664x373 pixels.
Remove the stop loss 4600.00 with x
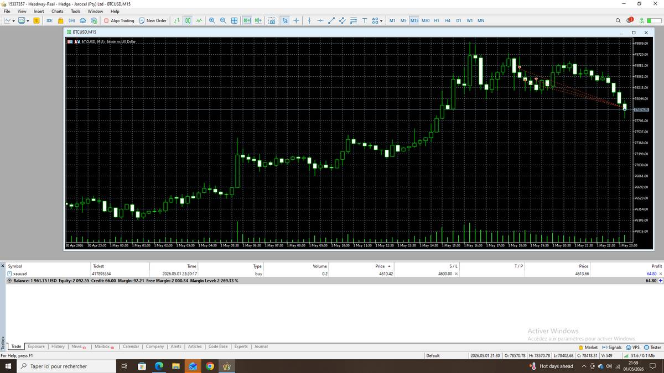(x=456, y=274)
